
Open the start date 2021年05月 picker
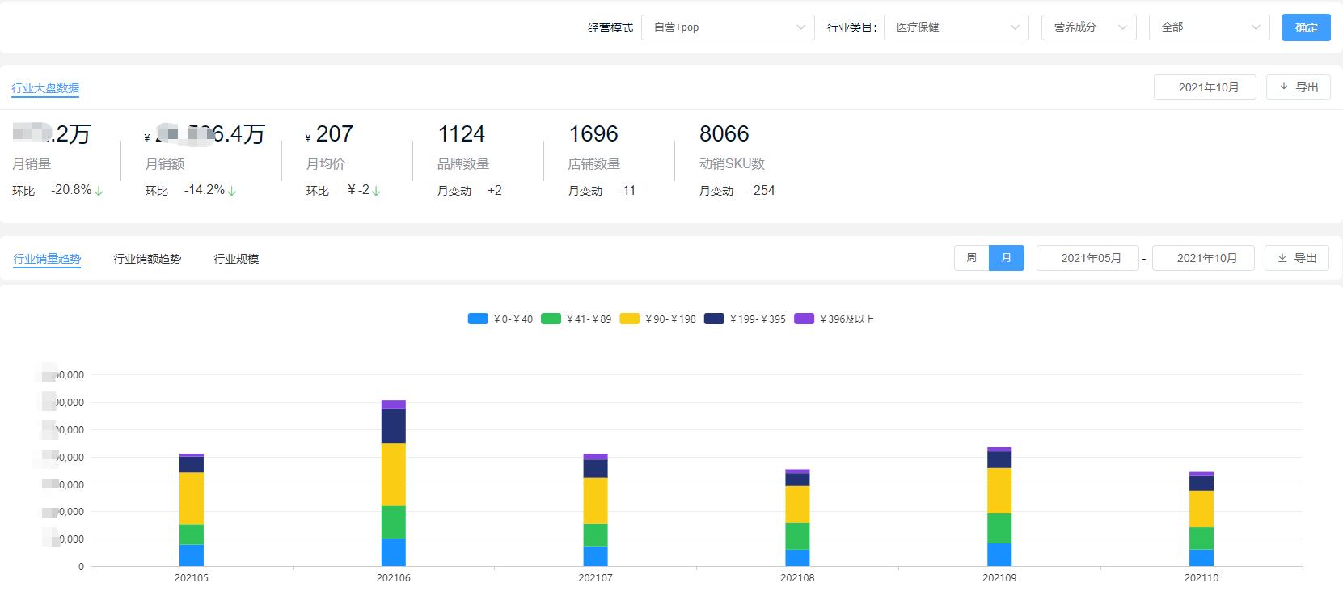(1087, 258)
